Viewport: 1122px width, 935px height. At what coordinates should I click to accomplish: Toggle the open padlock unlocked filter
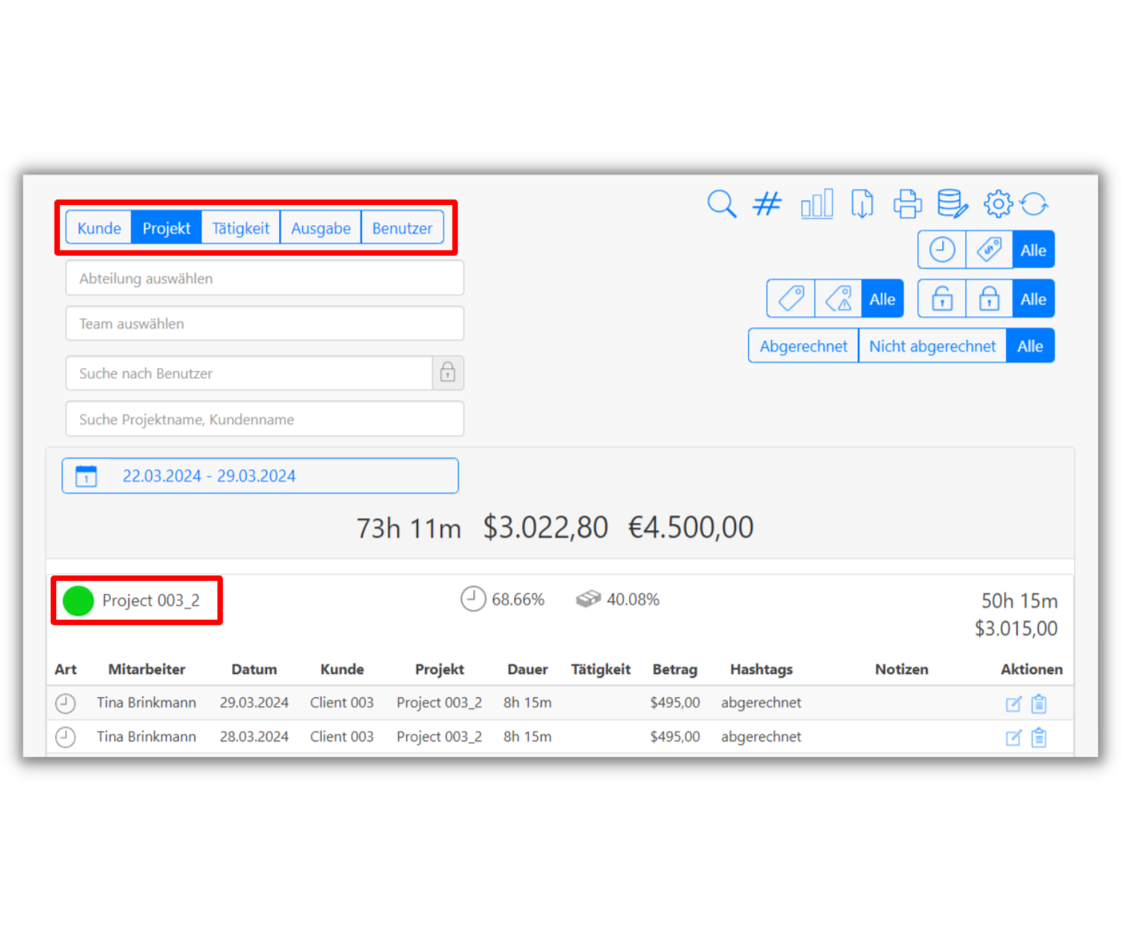942,299
